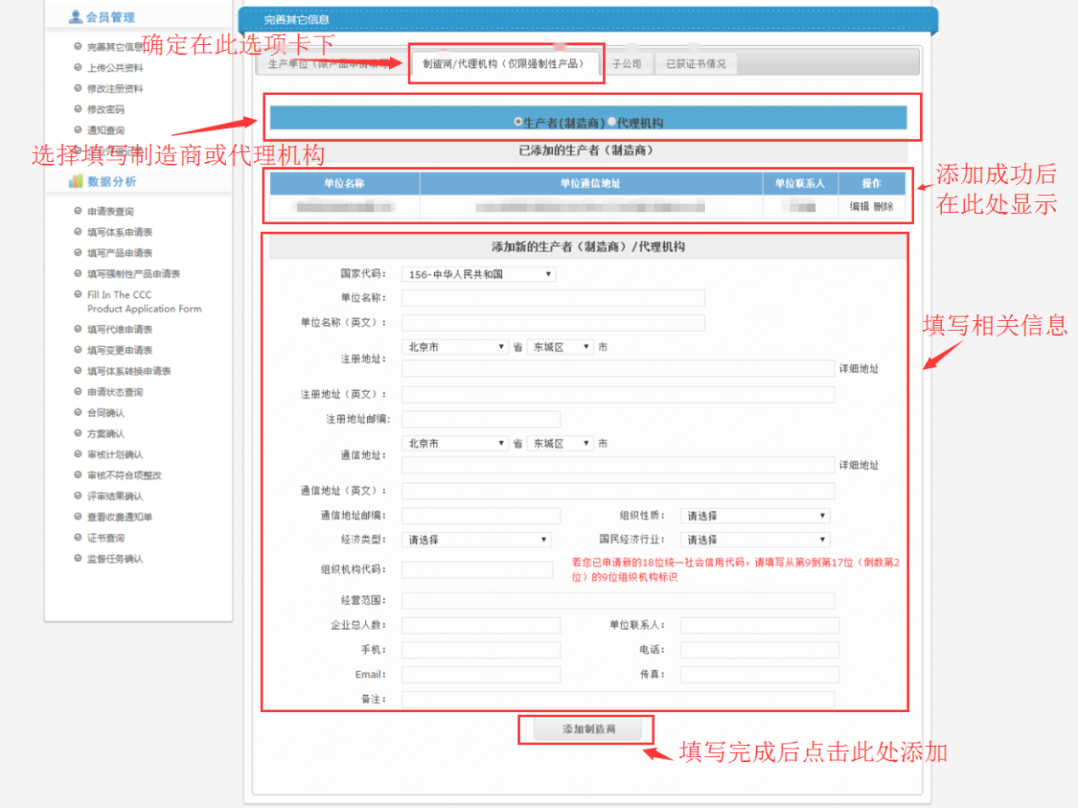
Task: Switch to the 已获证书情况 tab
Action: pyautogui.click(x=695, y=64)
